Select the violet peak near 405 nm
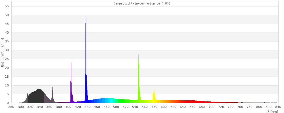 [71, 85]
